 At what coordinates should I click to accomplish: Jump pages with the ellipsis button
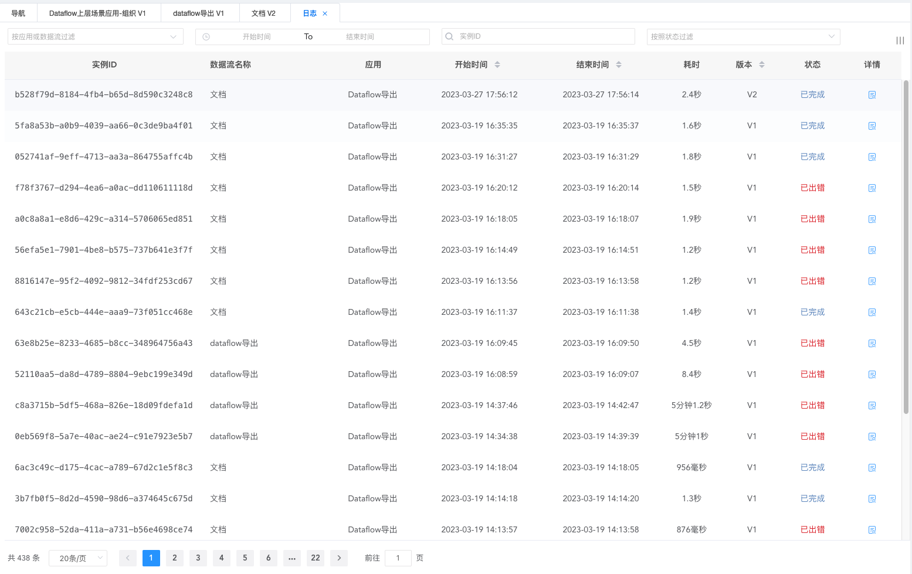tap(292, 558)
